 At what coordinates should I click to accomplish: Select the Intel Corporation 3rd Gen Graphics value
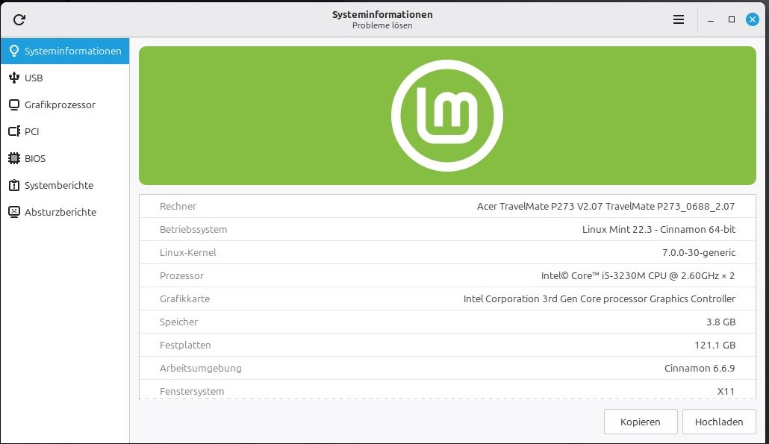tap(600, 298)
